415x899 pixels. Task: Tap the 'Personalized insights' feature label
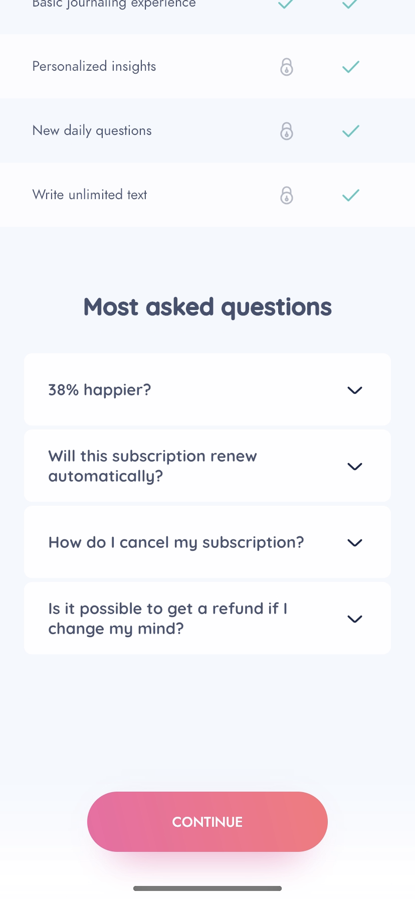[x=94, y=66]
